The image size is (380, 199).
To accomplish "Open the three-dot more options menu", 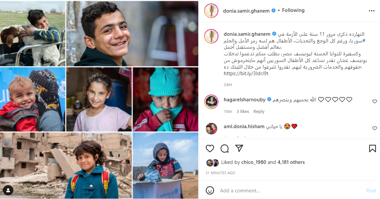I will pyautogui.click(x=371, y=11).
